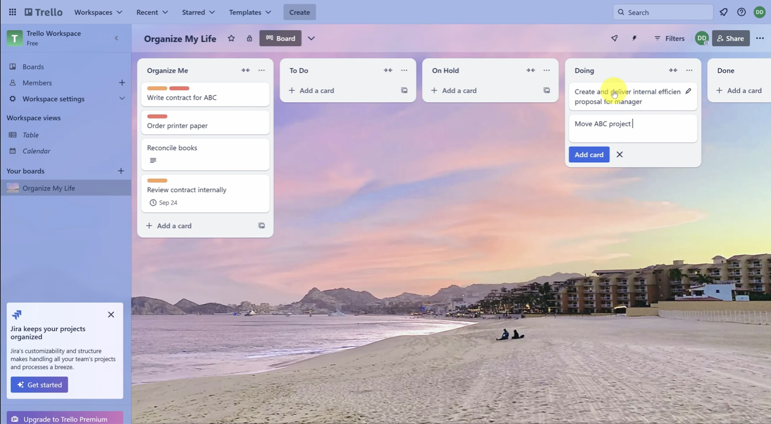Open the Reconcile books card
The image size is (771, 424).
206,154
